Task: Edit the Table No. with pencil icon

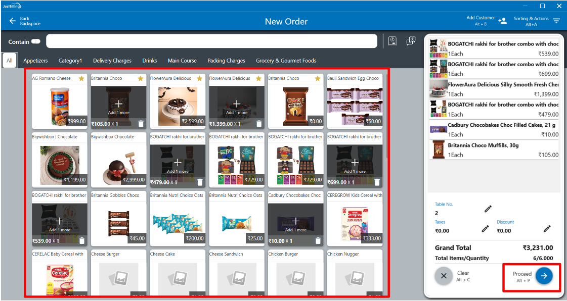Action: click(488, 209)
